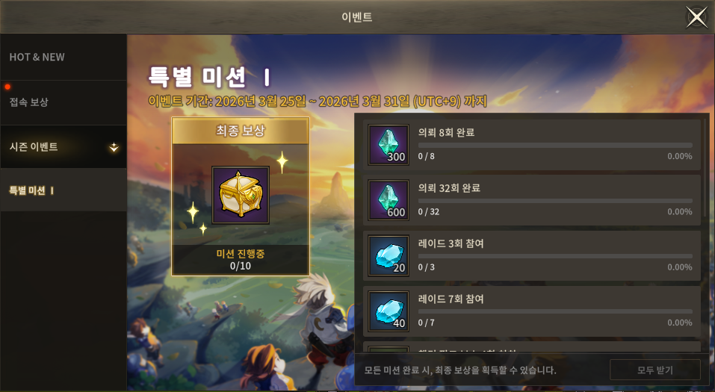715x392 pixels.
Task: Click the 최종 보상 header banner
Action: (x=241, y=131)
